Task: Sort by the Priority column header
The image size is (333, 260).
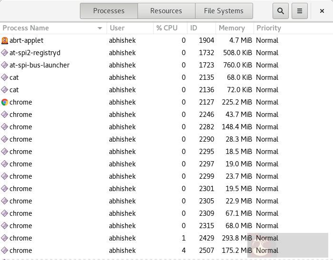Action: pyautogui.click(x=269, y=28)
